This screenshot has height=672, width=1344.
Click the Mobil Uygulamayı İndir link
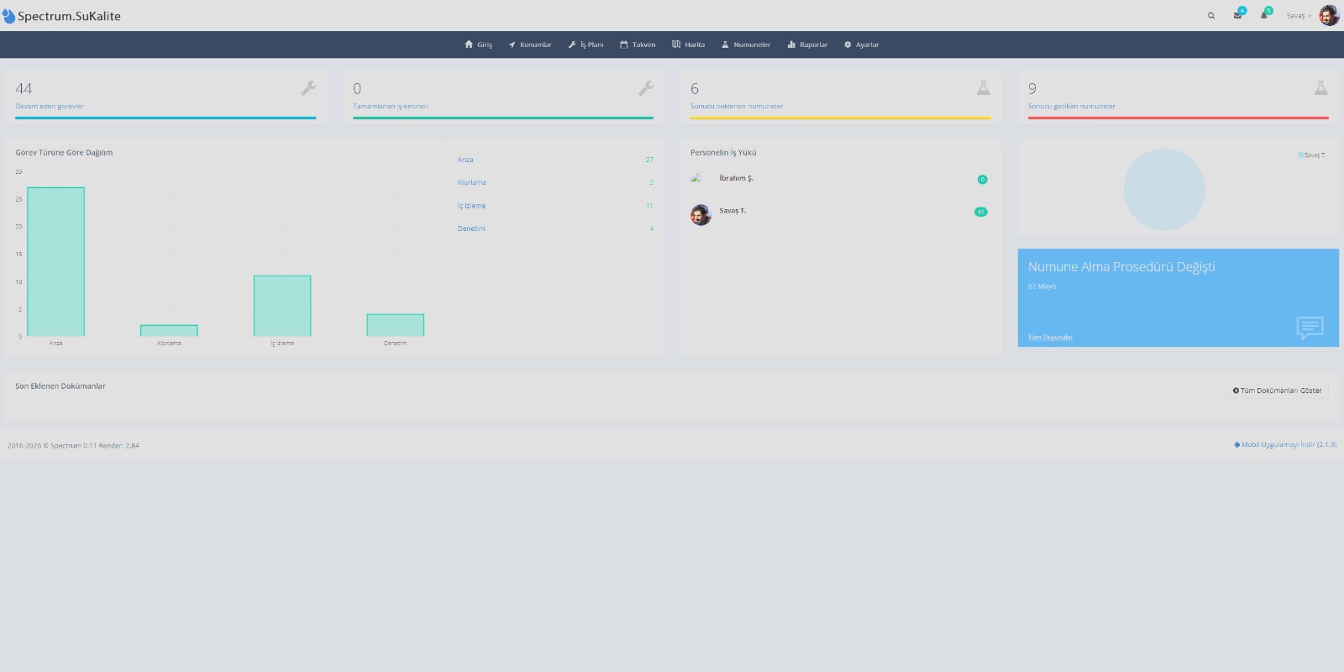1285,444
